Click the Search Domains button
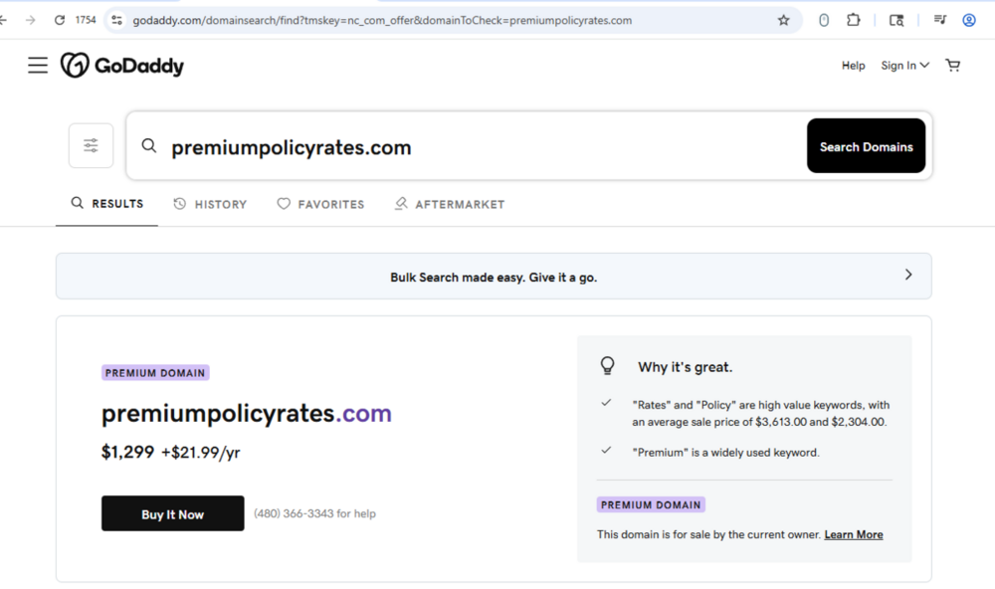Viewport: 995px width, 589px height. coord(866,146)
